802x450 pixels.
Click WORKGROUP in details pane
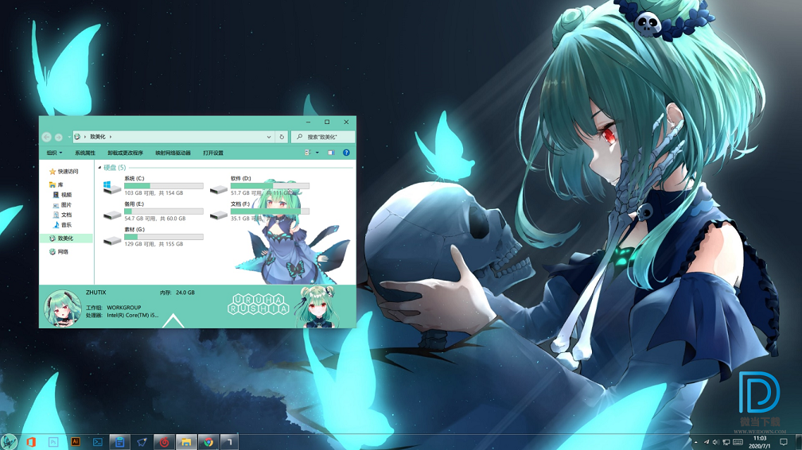point(124,308)
